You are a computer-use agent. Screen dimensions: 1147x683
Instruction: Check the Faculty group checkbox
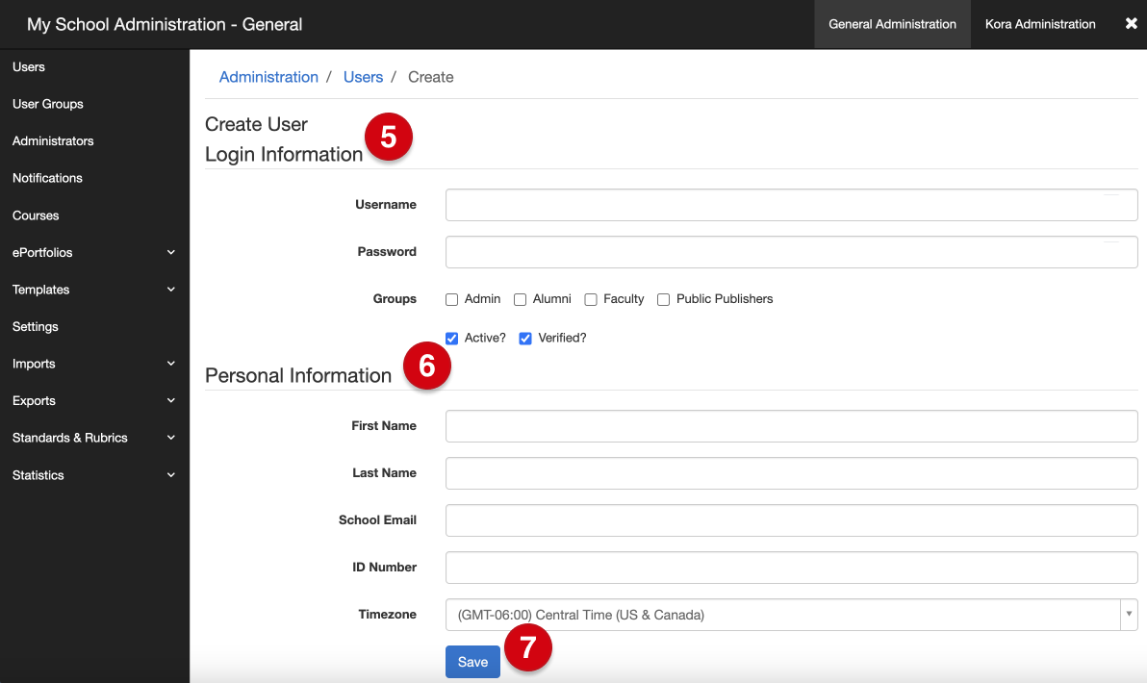pyautogui.click(x=591, y=300)
